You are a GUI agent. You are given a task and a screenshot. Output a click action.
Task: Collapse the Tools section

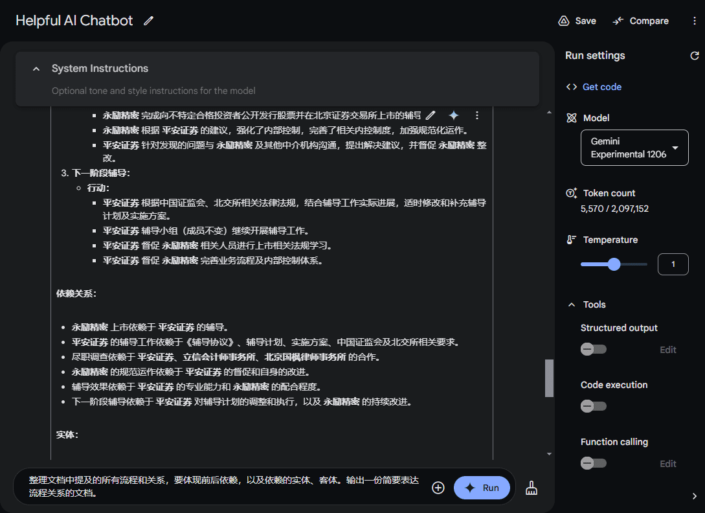tap(572, 304)
